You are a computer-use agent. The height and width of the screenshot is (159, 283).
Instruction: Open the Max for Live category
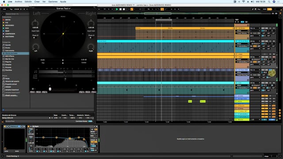click(x=10, y=59)
